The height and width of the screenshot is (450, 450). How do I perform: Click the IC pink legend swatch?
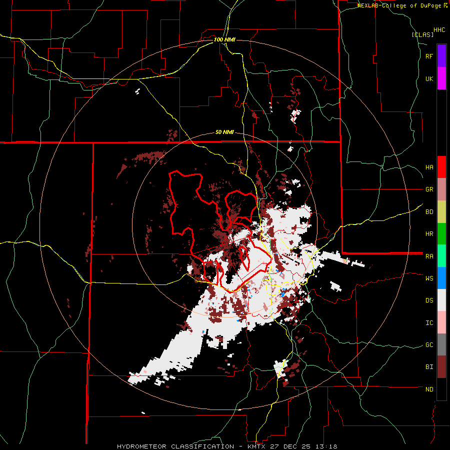[x=441, y=322]
